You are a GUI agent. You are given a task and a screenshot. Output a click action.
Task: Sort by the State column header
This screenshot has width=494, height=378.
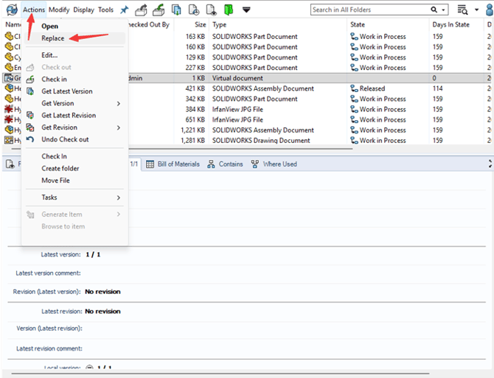tap(358, 24)
